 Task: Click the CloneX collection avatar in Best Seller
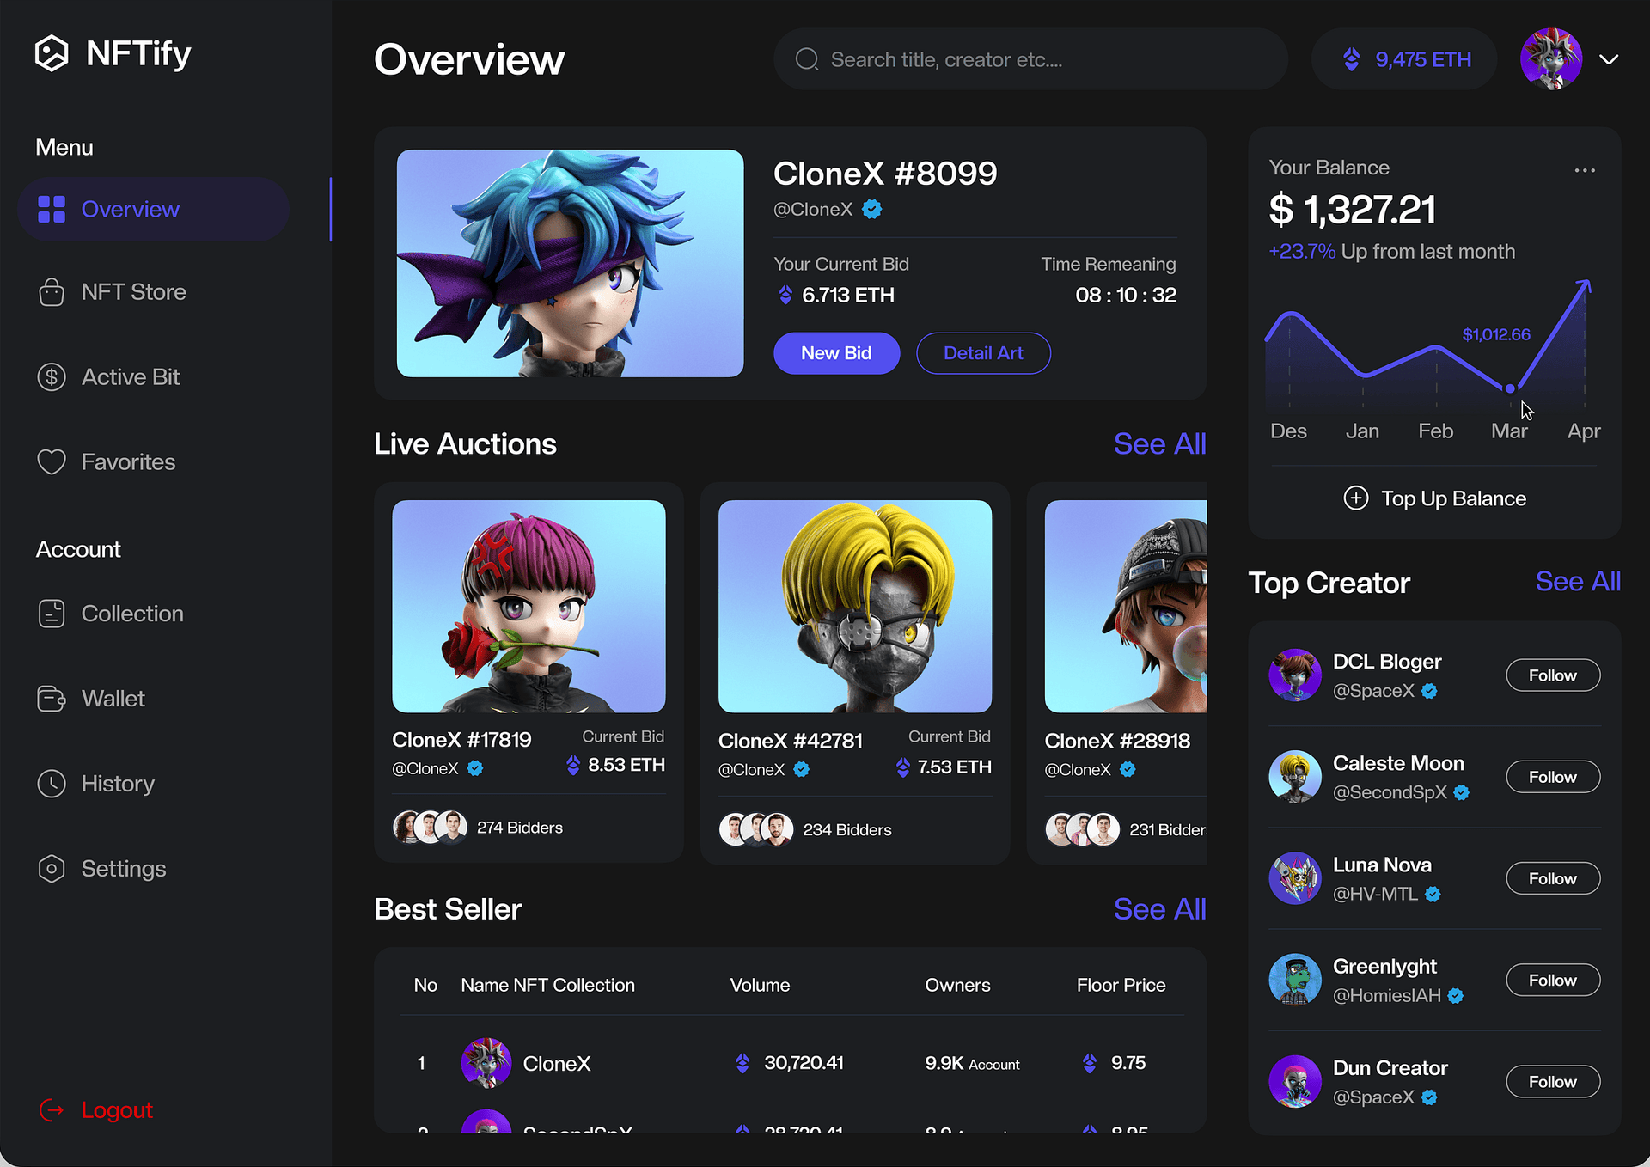[x=486, y=1063]
